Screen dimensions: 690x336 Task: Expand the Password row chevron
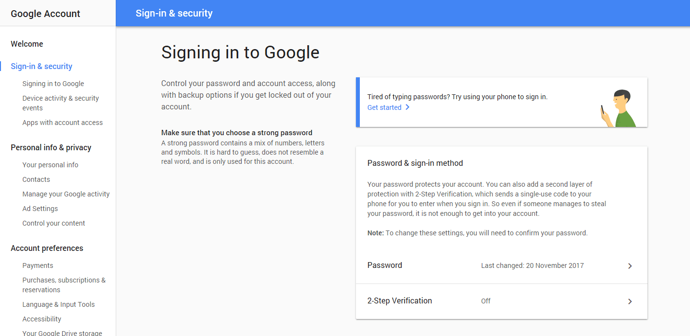tap(630, 266)
